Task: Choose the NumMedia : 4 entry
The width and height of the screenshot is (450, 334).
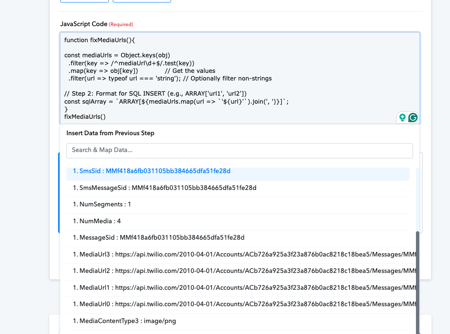Action: 238,221
